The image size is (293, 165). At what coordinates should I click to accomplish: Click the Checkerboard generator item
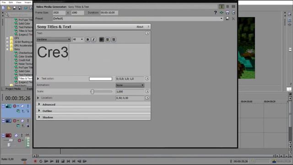pyautogui.click(x=26, y=53)
